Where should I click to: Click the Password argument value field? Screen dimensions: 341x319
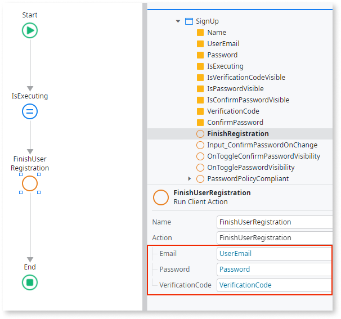[275, 269]
